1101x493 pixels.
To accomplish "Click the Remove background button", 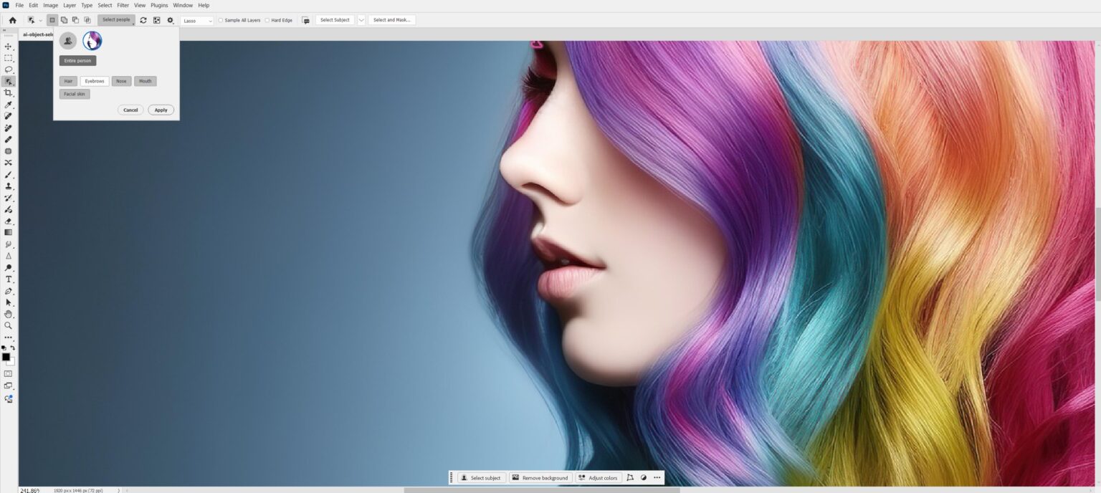I will (540, 477).
